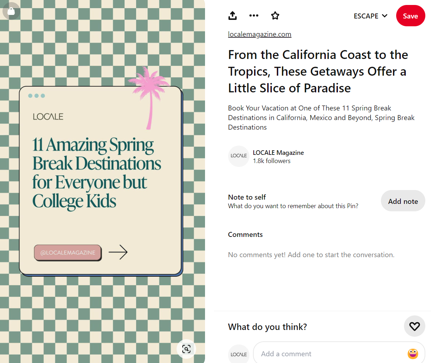Open visual search lens on image
This screenshot has height=363, width=431.
point(186,349)
